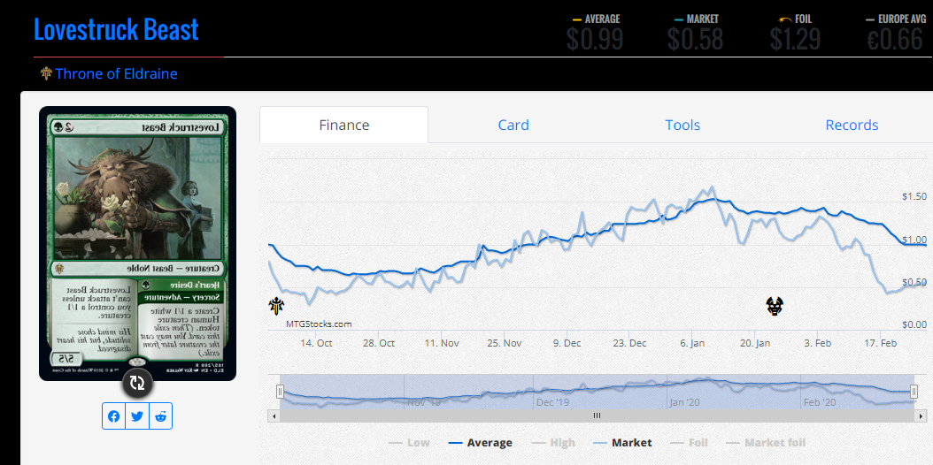Toggle the High price series

tap(552, 442)
